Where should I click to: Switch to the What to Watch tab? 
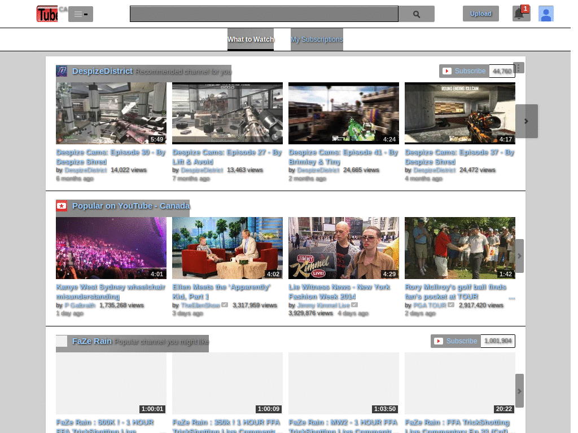pos(251,39)
